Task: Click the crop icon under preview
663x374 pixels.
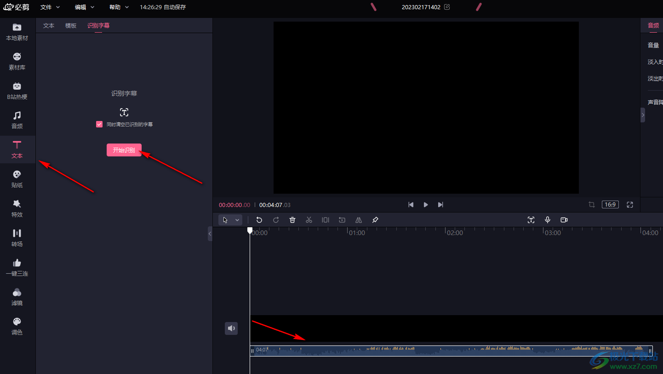Action: click(592, 205)
